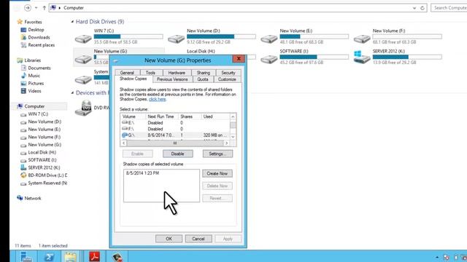Open File Explorer taskbar icon

tap(71, 256)
